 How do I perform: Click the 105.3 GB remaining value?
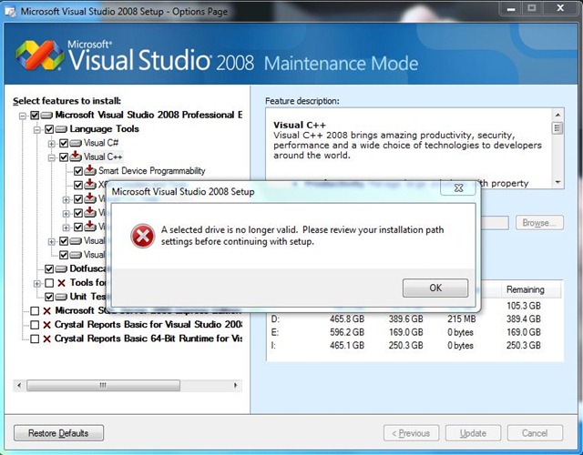point(524,306)
